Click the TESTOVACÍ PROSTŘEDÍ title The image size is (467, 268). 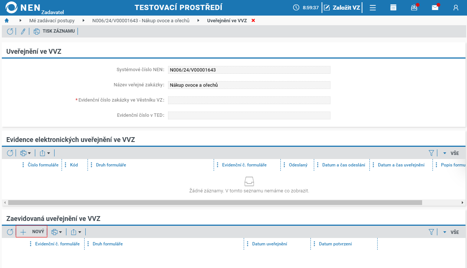(179, 7)
